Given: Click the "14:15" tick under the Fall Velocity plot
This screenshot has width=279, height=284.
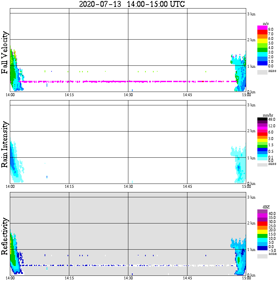Looking at the screenshot, I should tap(69, 95).
